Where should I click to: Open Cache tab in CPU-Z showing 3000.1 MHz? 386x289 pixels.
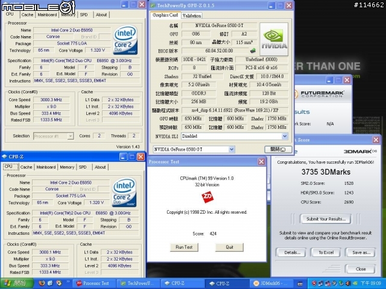coord(26,167)
